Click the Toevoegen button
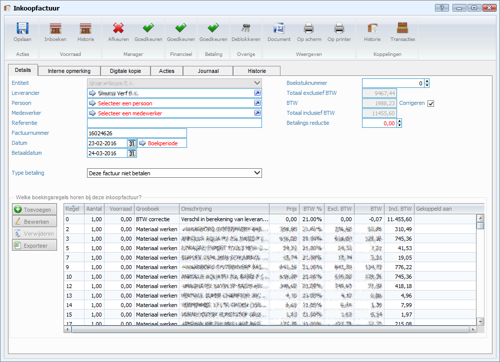The image size is (500, 362). [x=34, y=210]
